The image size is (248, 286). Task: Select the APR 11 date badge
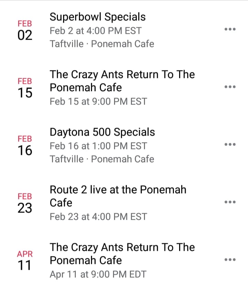click(x=25, y=260)
